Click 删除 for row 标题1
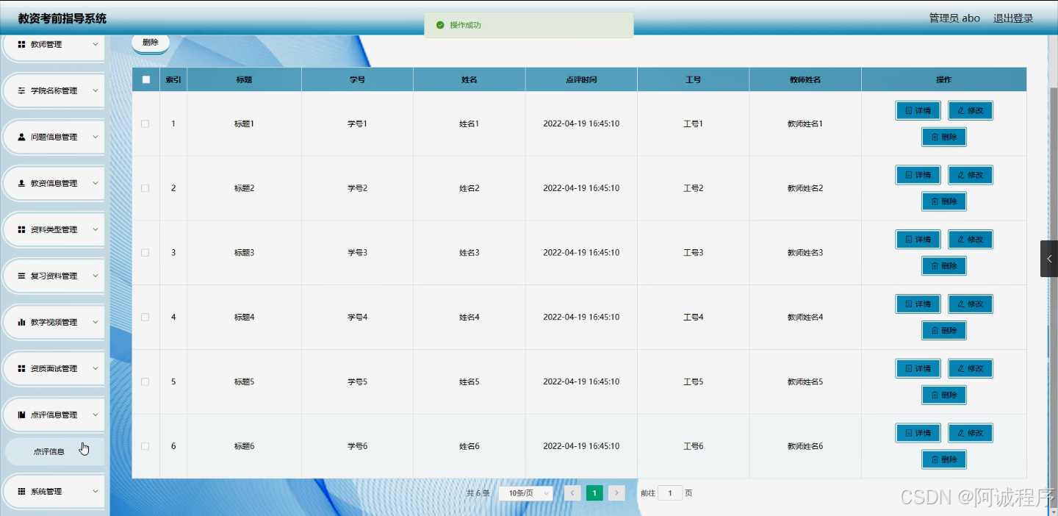This screenshot has width=1058, height=516. click(x=944, y=137)
